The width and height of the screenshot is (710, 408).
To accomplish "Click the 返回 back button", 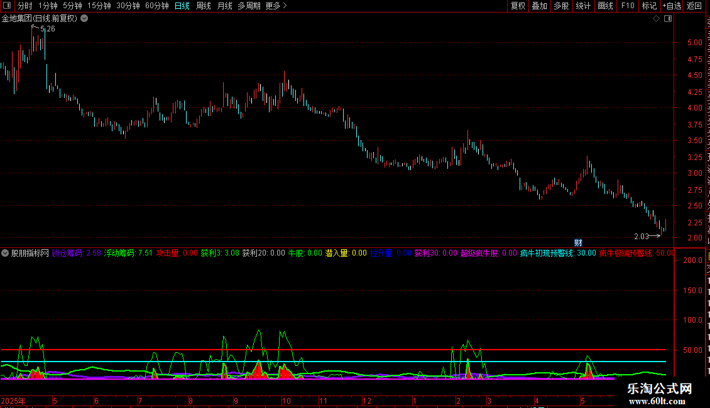I will click(694, 6).
